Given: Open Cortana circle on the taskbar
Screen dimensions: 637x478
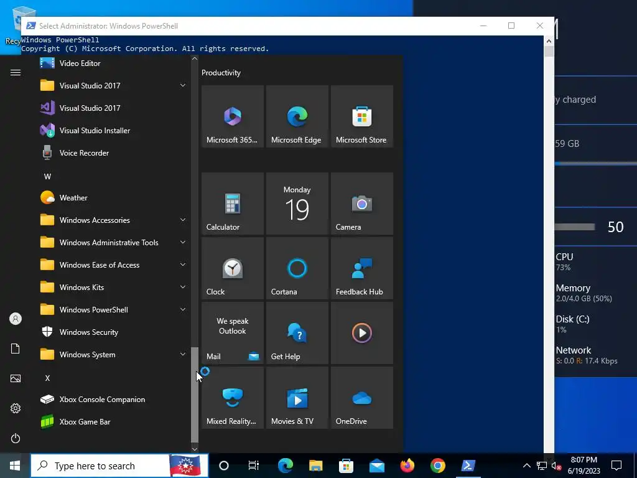Looking at the screenshot, I should click(x=224, y=466).
